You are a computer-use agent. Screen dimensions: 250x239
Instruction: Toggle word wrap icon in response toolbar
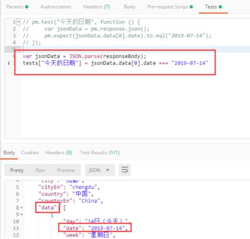[x=125, y=170]
